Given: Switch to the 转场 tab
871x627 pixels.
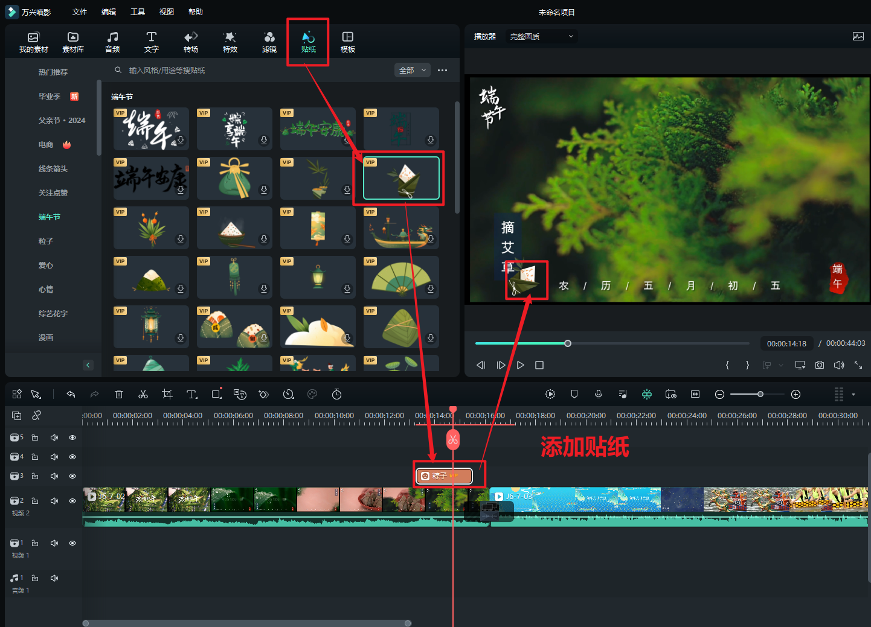Looking at the screenshot, I should (x=191, y=42).
